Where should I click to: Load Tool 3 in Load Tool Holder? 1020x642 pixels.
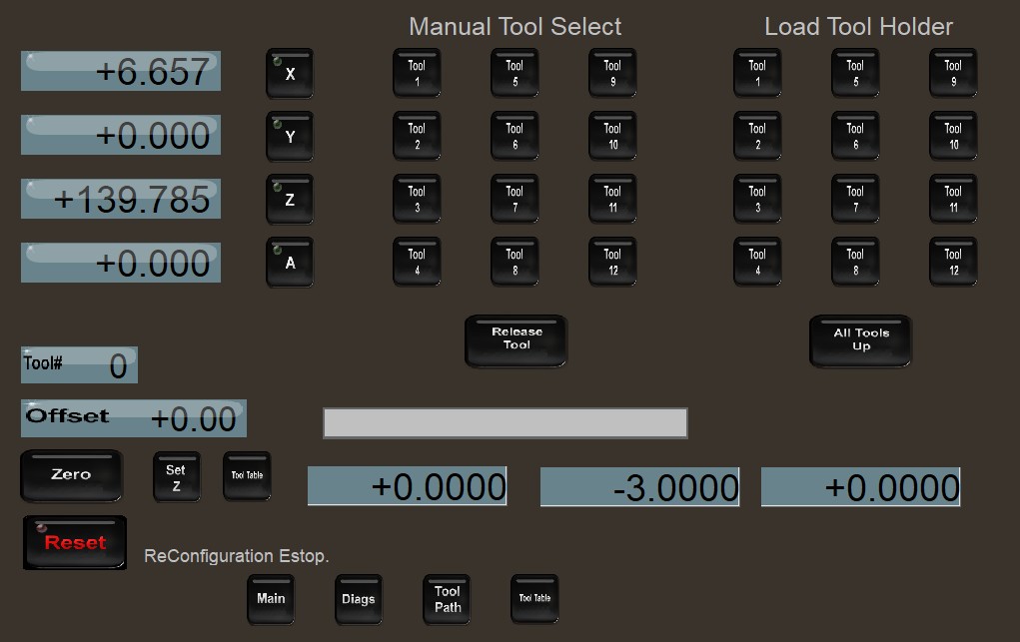[758, 199]
